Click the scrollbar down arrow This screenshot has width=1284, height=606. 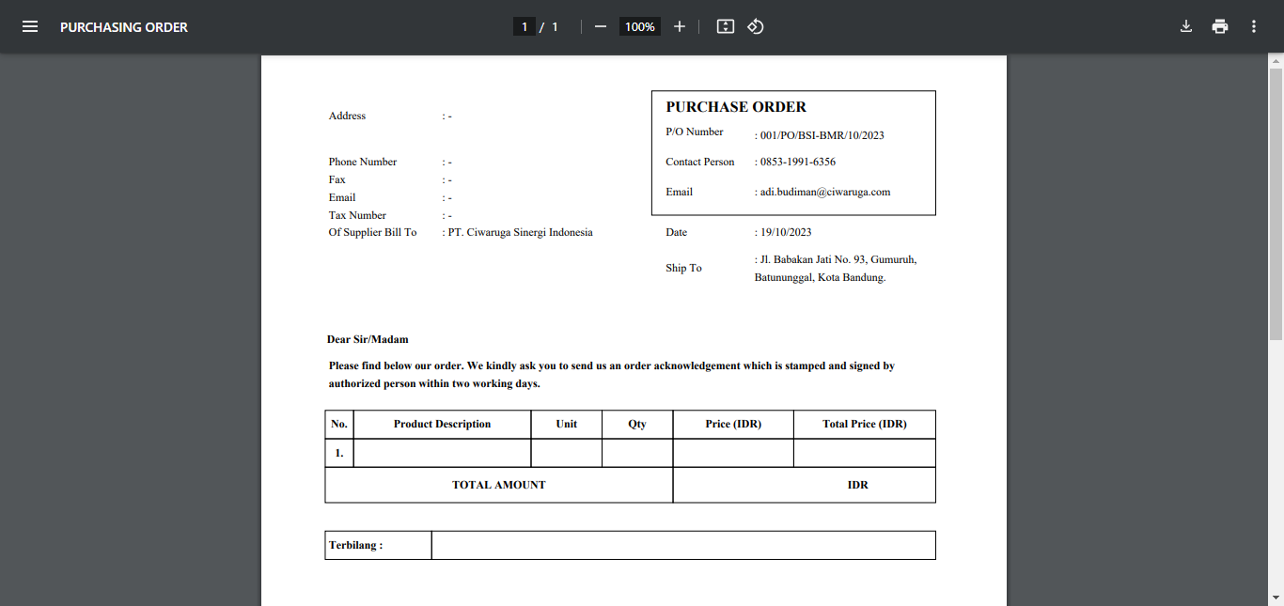coord(1276,598)
